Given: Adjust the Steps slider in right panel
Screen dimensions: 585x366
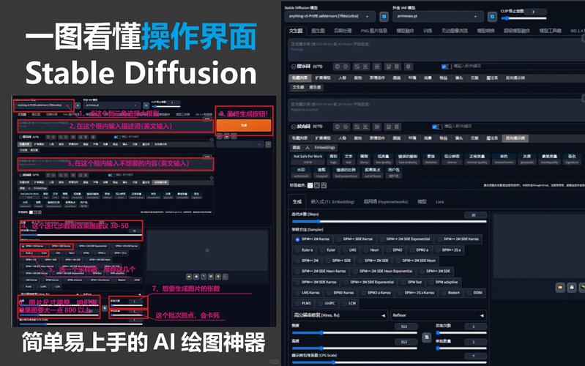Looking at the screenshot, I should (389, 222).
